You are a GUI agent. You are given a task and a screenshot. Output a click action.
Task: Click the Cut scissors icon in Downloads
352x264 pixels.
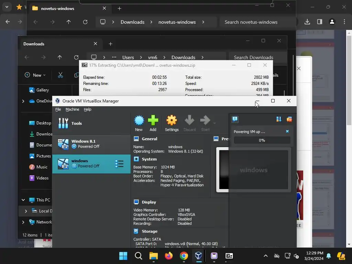(x=60, y=75)
